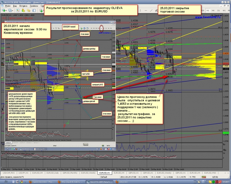Click the MetaTrader application icon in menu bar
Image resolution: width=231 pixels, height=184 pixels.
click(x=2, y=6)
